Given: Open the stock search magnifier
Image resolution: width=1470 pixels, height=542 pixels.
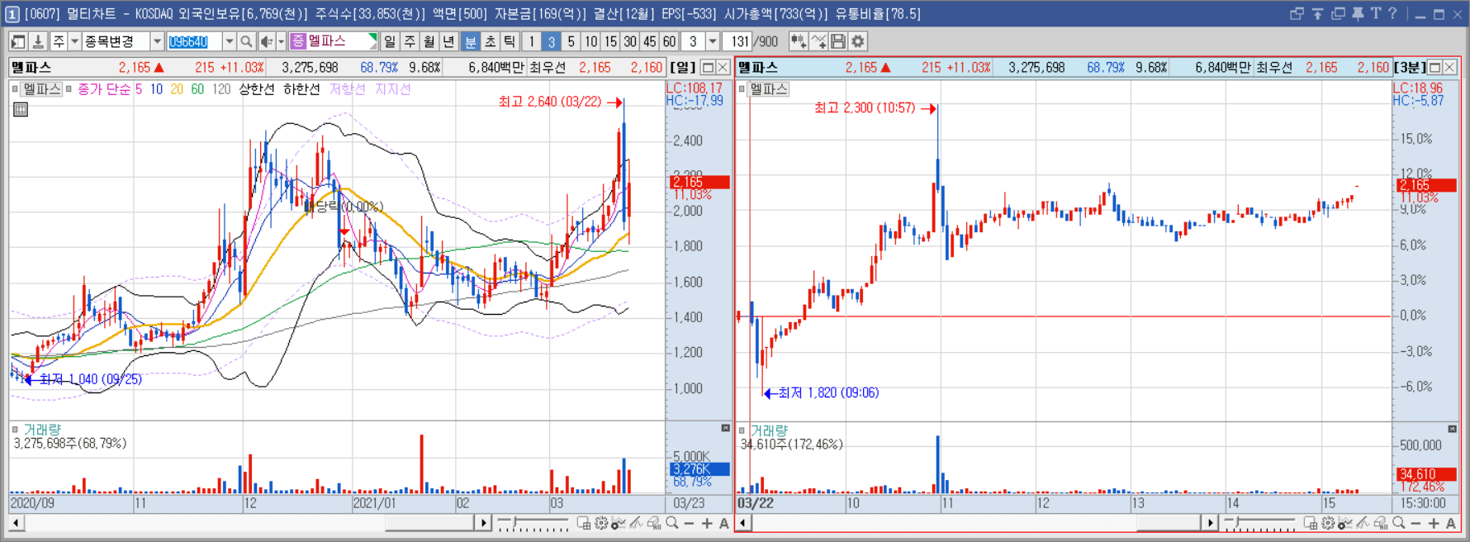Looking at the screenshot, I should 246,41.
